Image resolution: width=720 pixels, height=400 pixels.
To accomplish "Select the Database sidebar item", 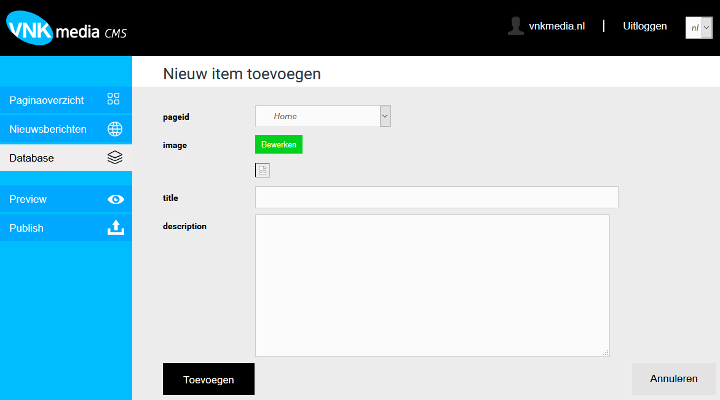I will [32, 158].
